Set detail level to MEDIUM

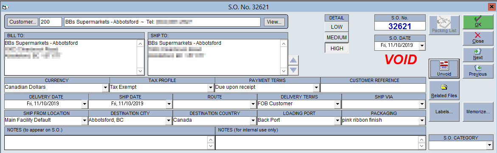[x=337, y=38]
